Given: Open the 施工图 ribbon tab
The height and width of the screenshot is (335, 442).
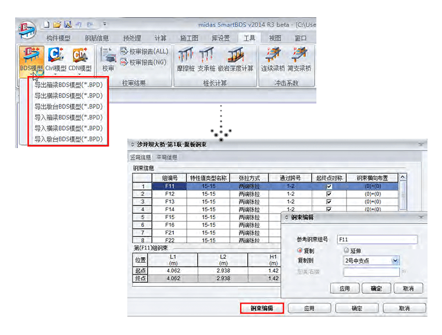Looking at the screenshot, I should coord(189,38).
